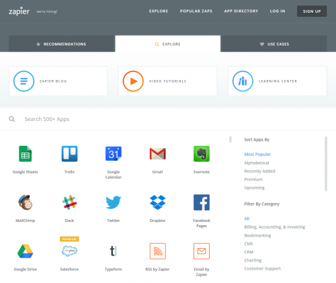This screenshot has height=283, width=336.
Task: Sort apps by Upcoming
Action: (x=254, y=188)
